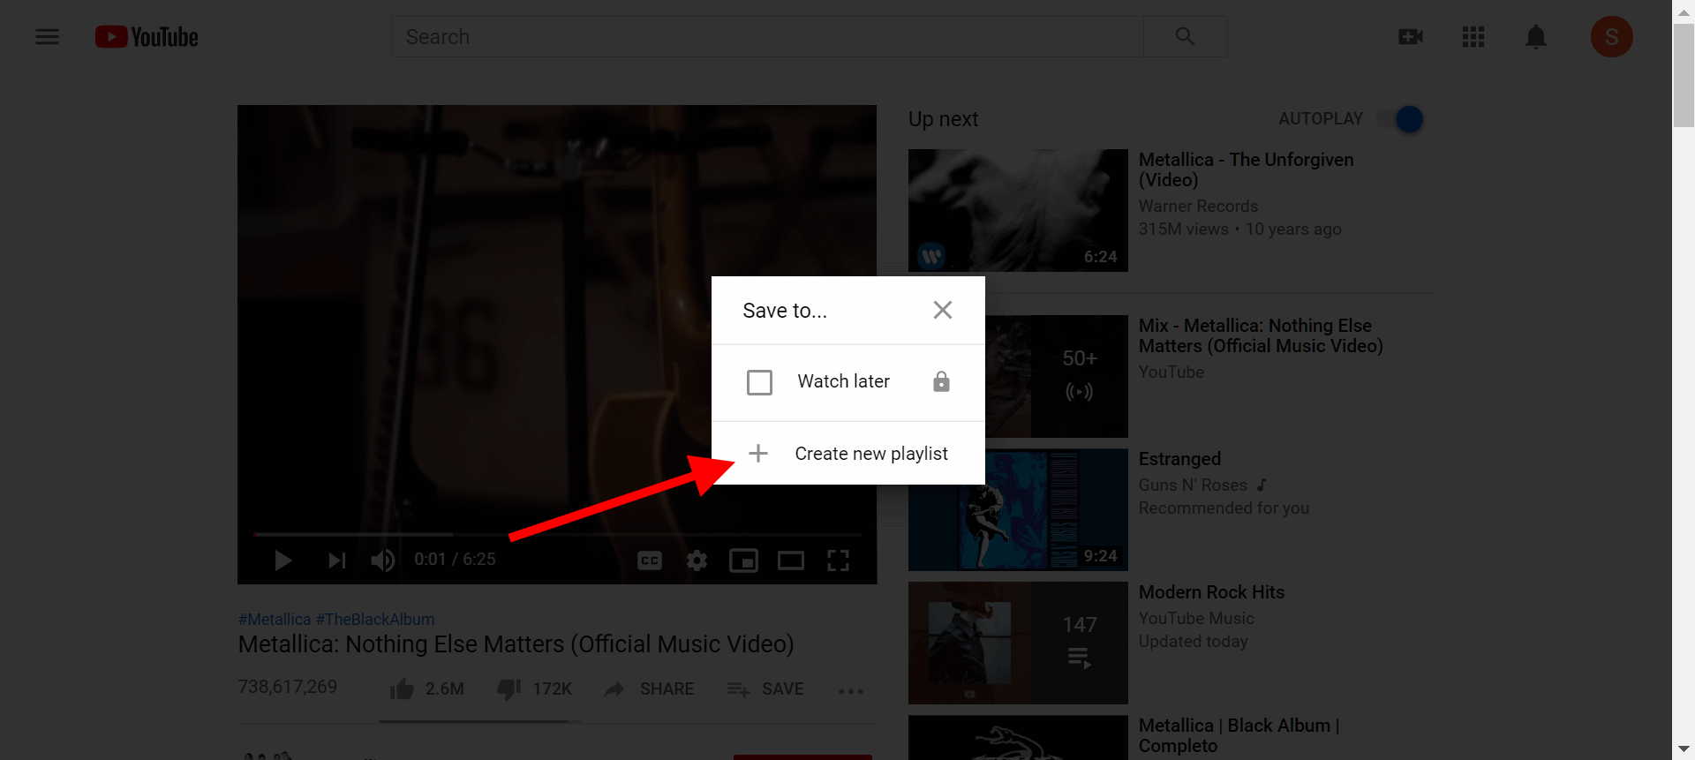This screenshot has height=760, width=1695.
Task: Open the account avatar S
Action: (x=1612, y=37)
